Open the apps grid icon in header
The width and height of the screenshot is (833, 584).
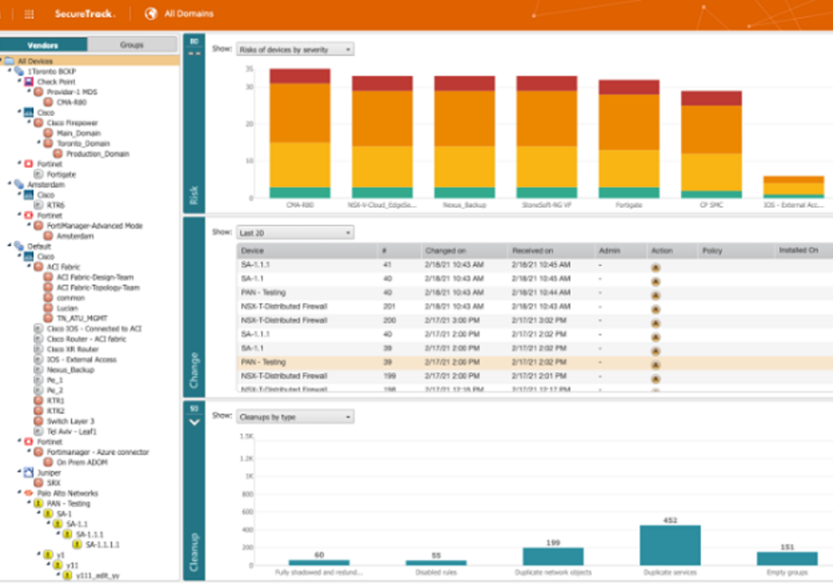coord(28,13)
